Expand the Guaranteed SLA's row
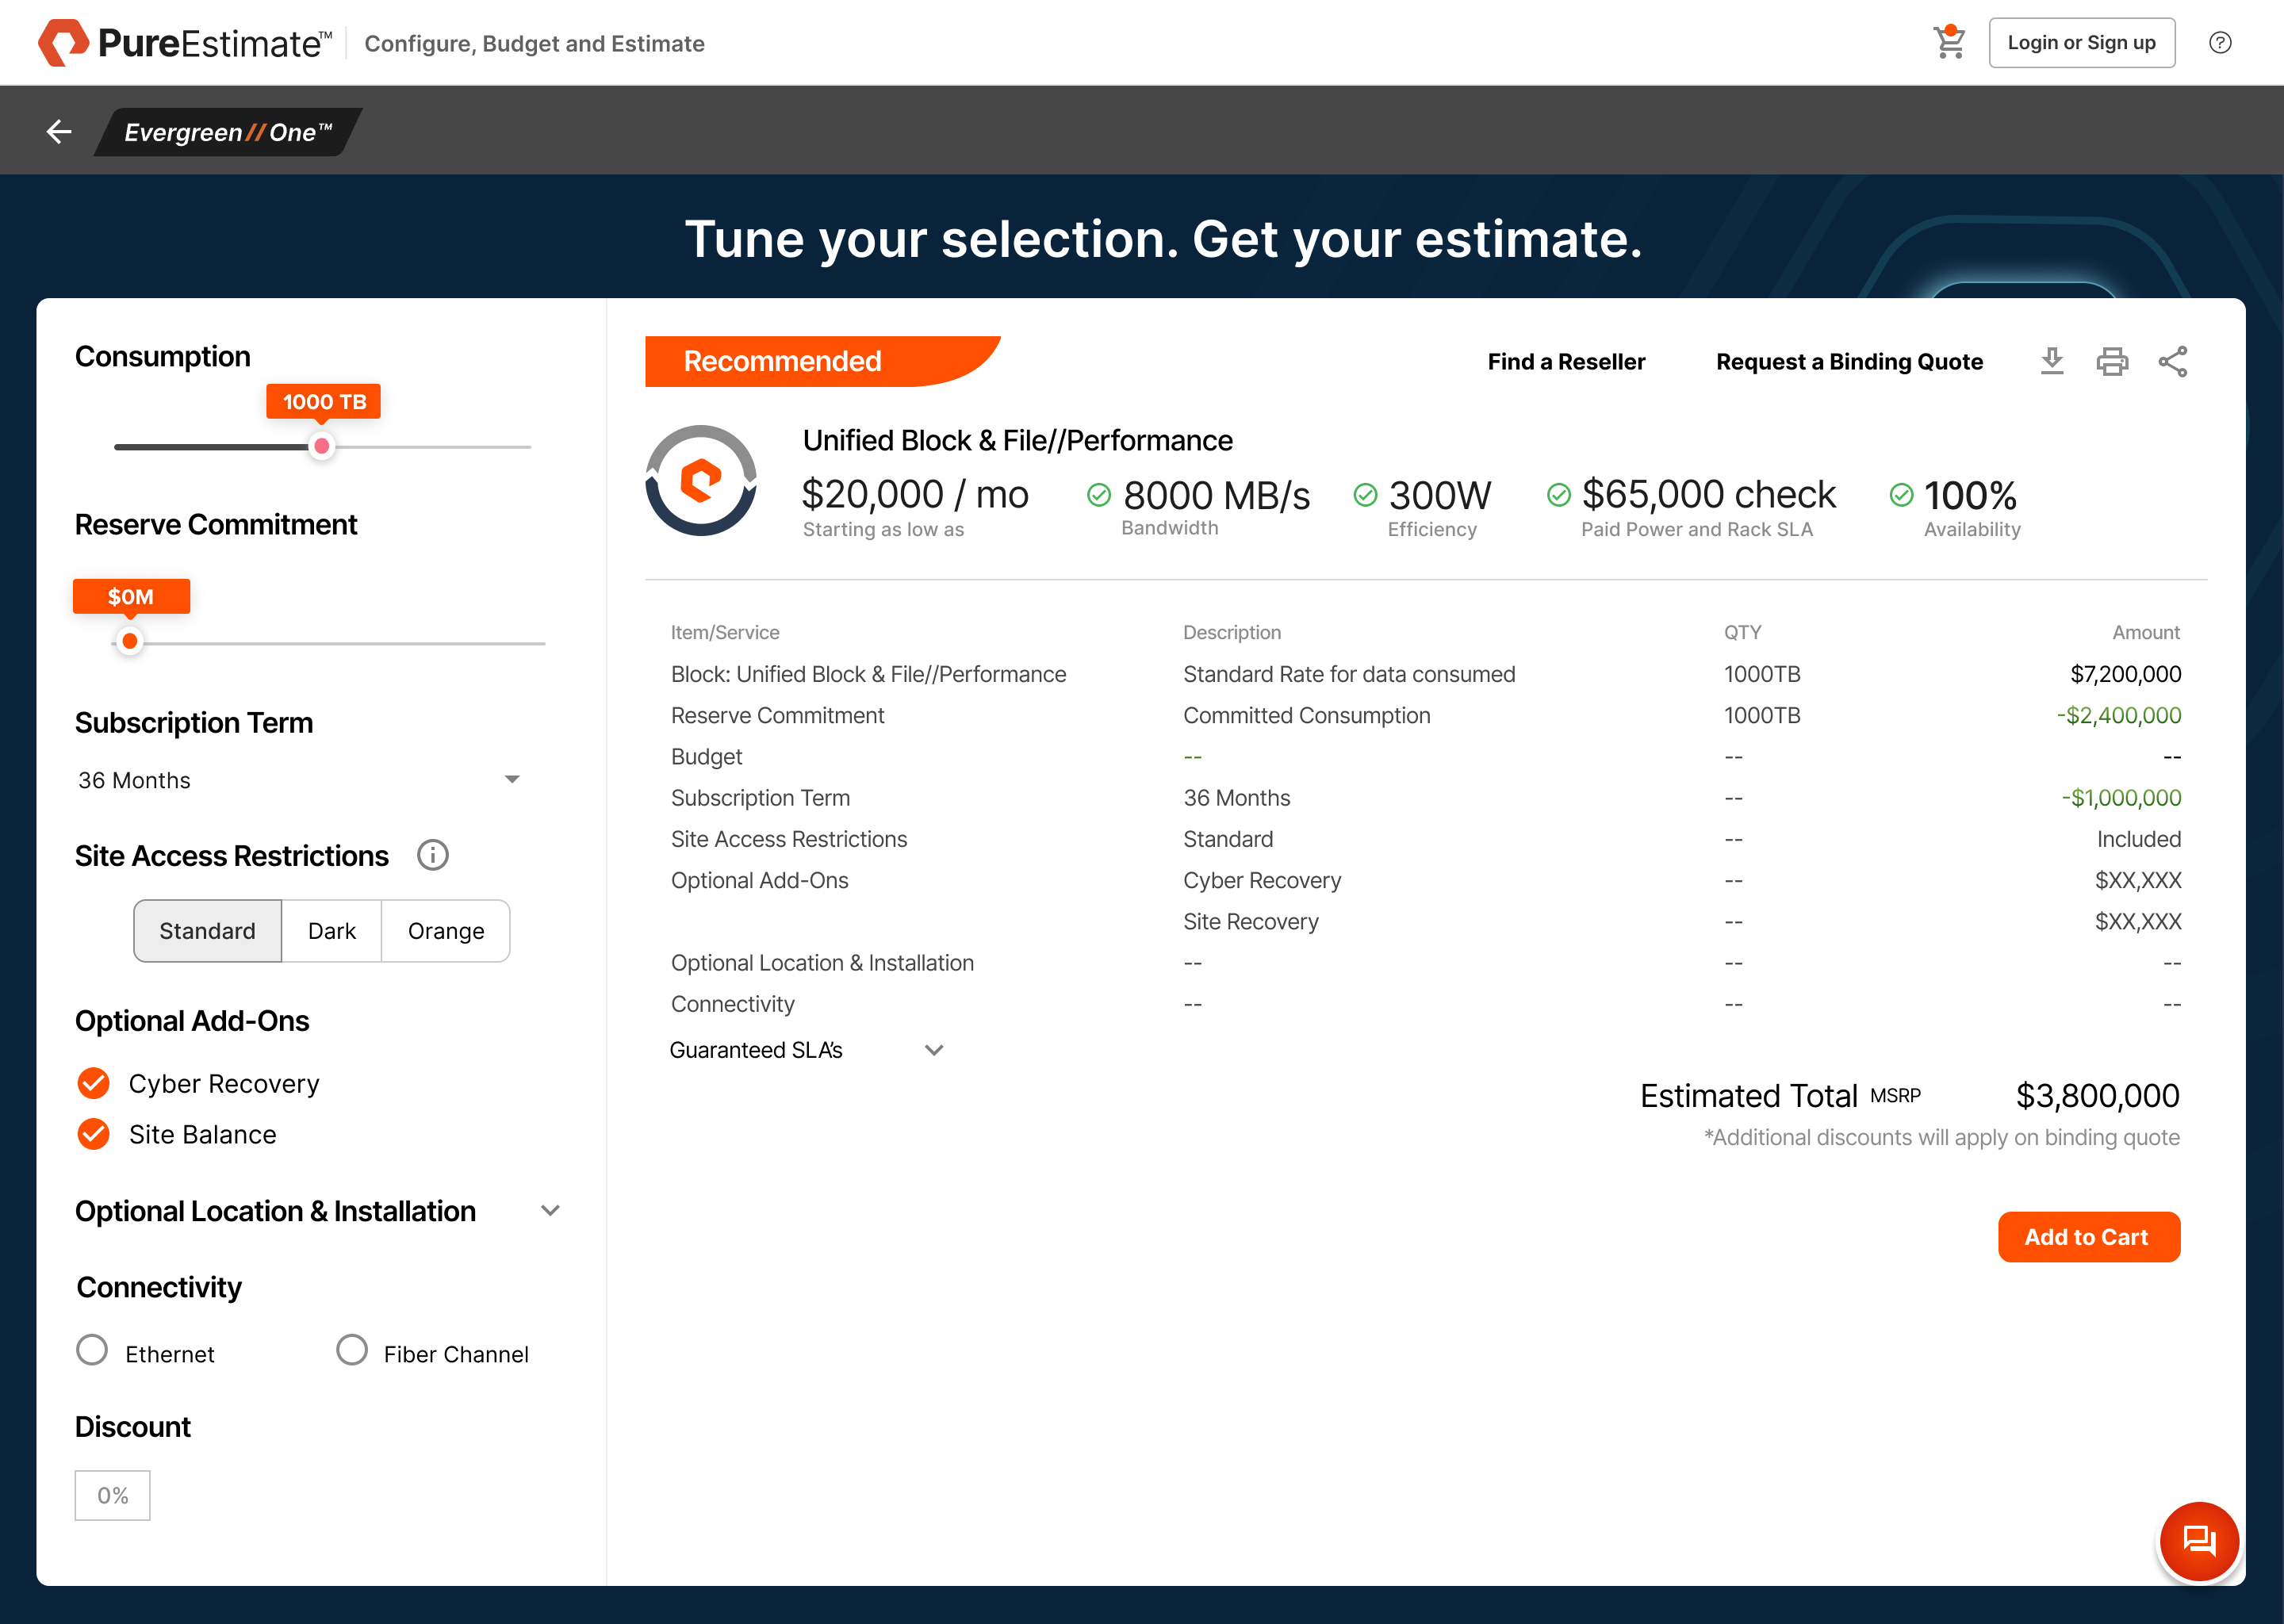The height and width of the screenshot is (1624, 2284). 934,1050
